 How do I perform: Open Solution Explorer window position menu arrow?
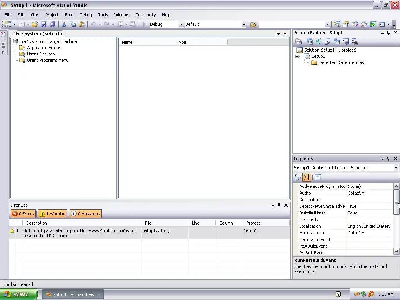(382, 33)
